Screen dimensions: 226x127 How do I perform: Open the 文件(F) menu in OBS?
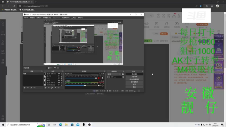click(26, 18)
